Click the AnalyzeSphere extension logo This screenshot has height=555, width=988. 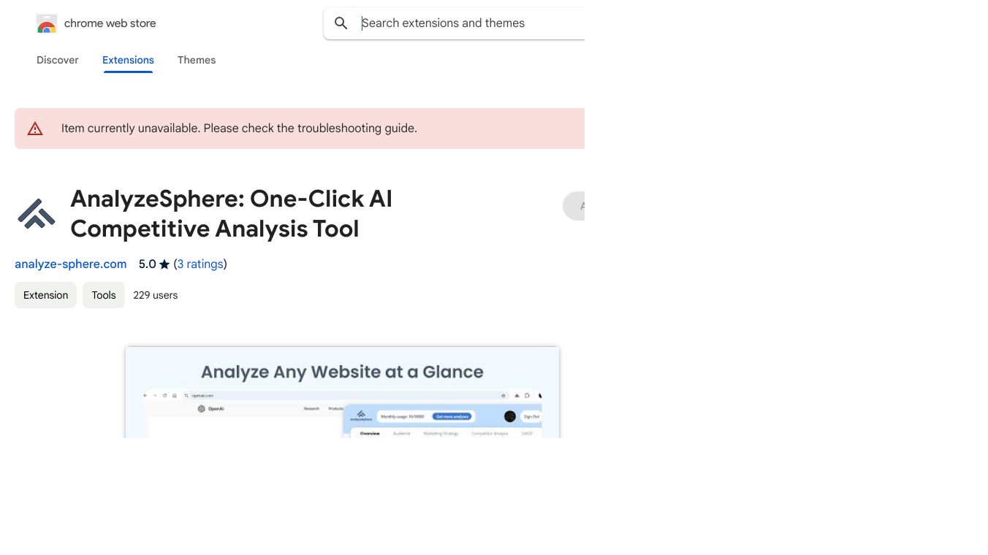(37, 213)
